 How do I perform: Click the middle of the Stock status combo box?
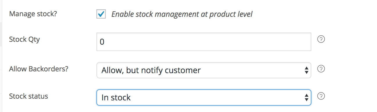click(204, 97)
